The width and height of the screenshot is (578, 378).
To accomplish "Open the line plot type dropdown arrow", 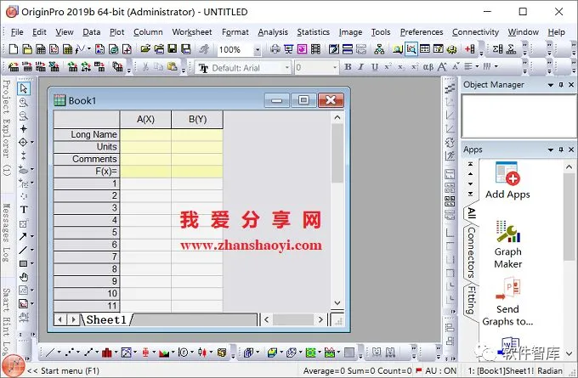I will tap(59, 353).
